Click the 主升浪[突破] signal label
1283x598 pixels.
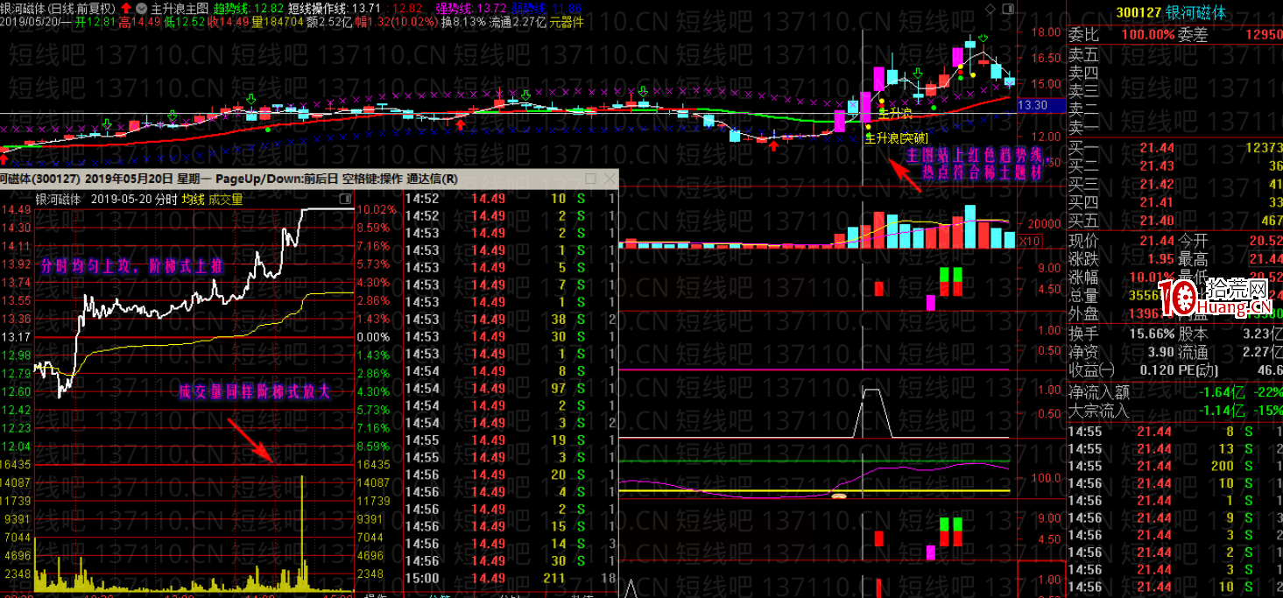click(x=896, y=137)
